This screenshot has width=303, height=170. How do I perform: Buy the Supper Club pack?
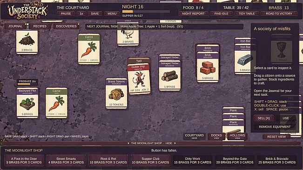coord(150,161)
